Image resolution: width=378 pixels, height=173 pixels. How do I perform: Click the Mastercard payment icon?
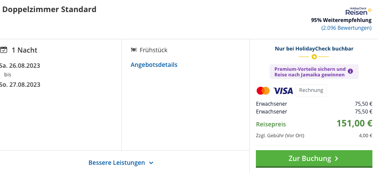pyautogui.click(x=263, y=91)
